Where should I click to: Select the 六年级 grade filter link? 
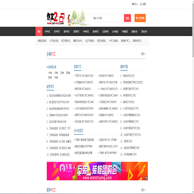[x=56, y=78]
